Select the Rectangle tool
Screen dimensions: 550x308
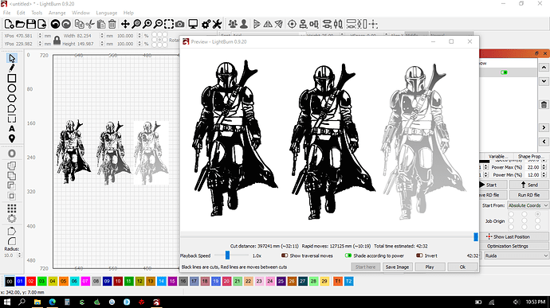[12, 78]
